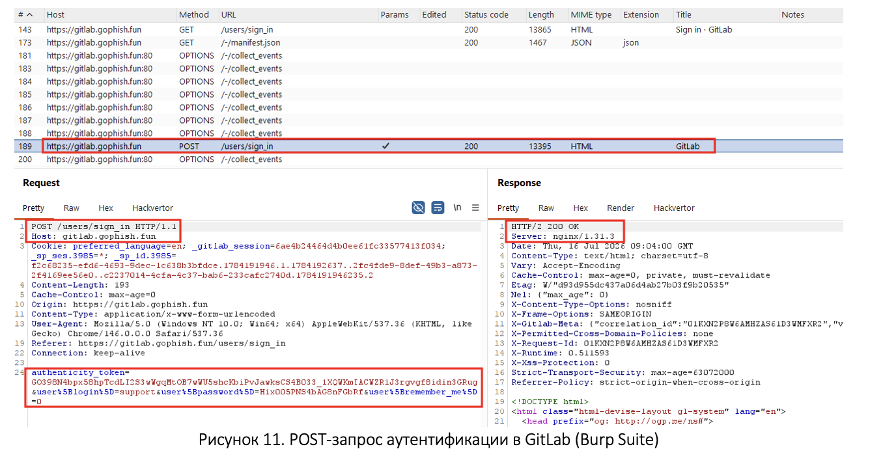
Task: Click the 'Origin: https://gitlab.gophish.fun' header line
Action: click(x=120, y=305)
